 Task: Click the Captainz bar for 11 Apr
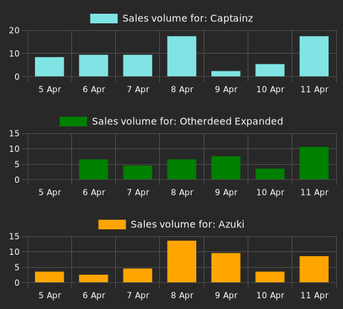pyautogui.click(x=314, y=56)
